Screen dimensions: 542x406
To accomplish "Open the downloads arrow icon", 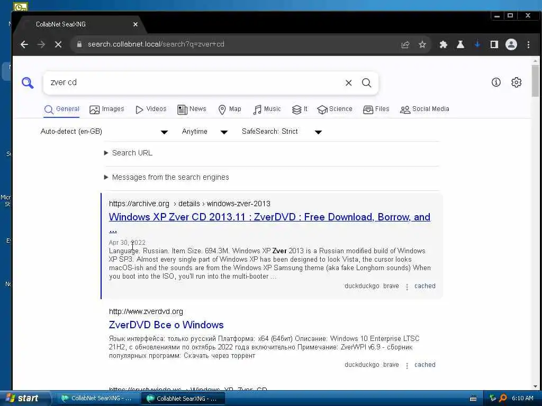I will click(x=477, y=44).
